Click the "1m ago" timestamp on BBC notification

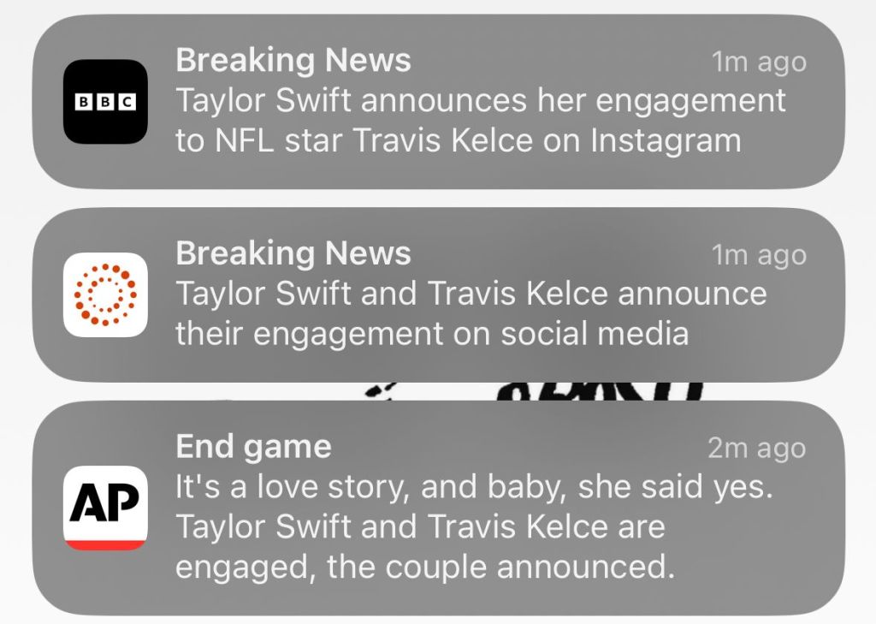coord(759,62)
